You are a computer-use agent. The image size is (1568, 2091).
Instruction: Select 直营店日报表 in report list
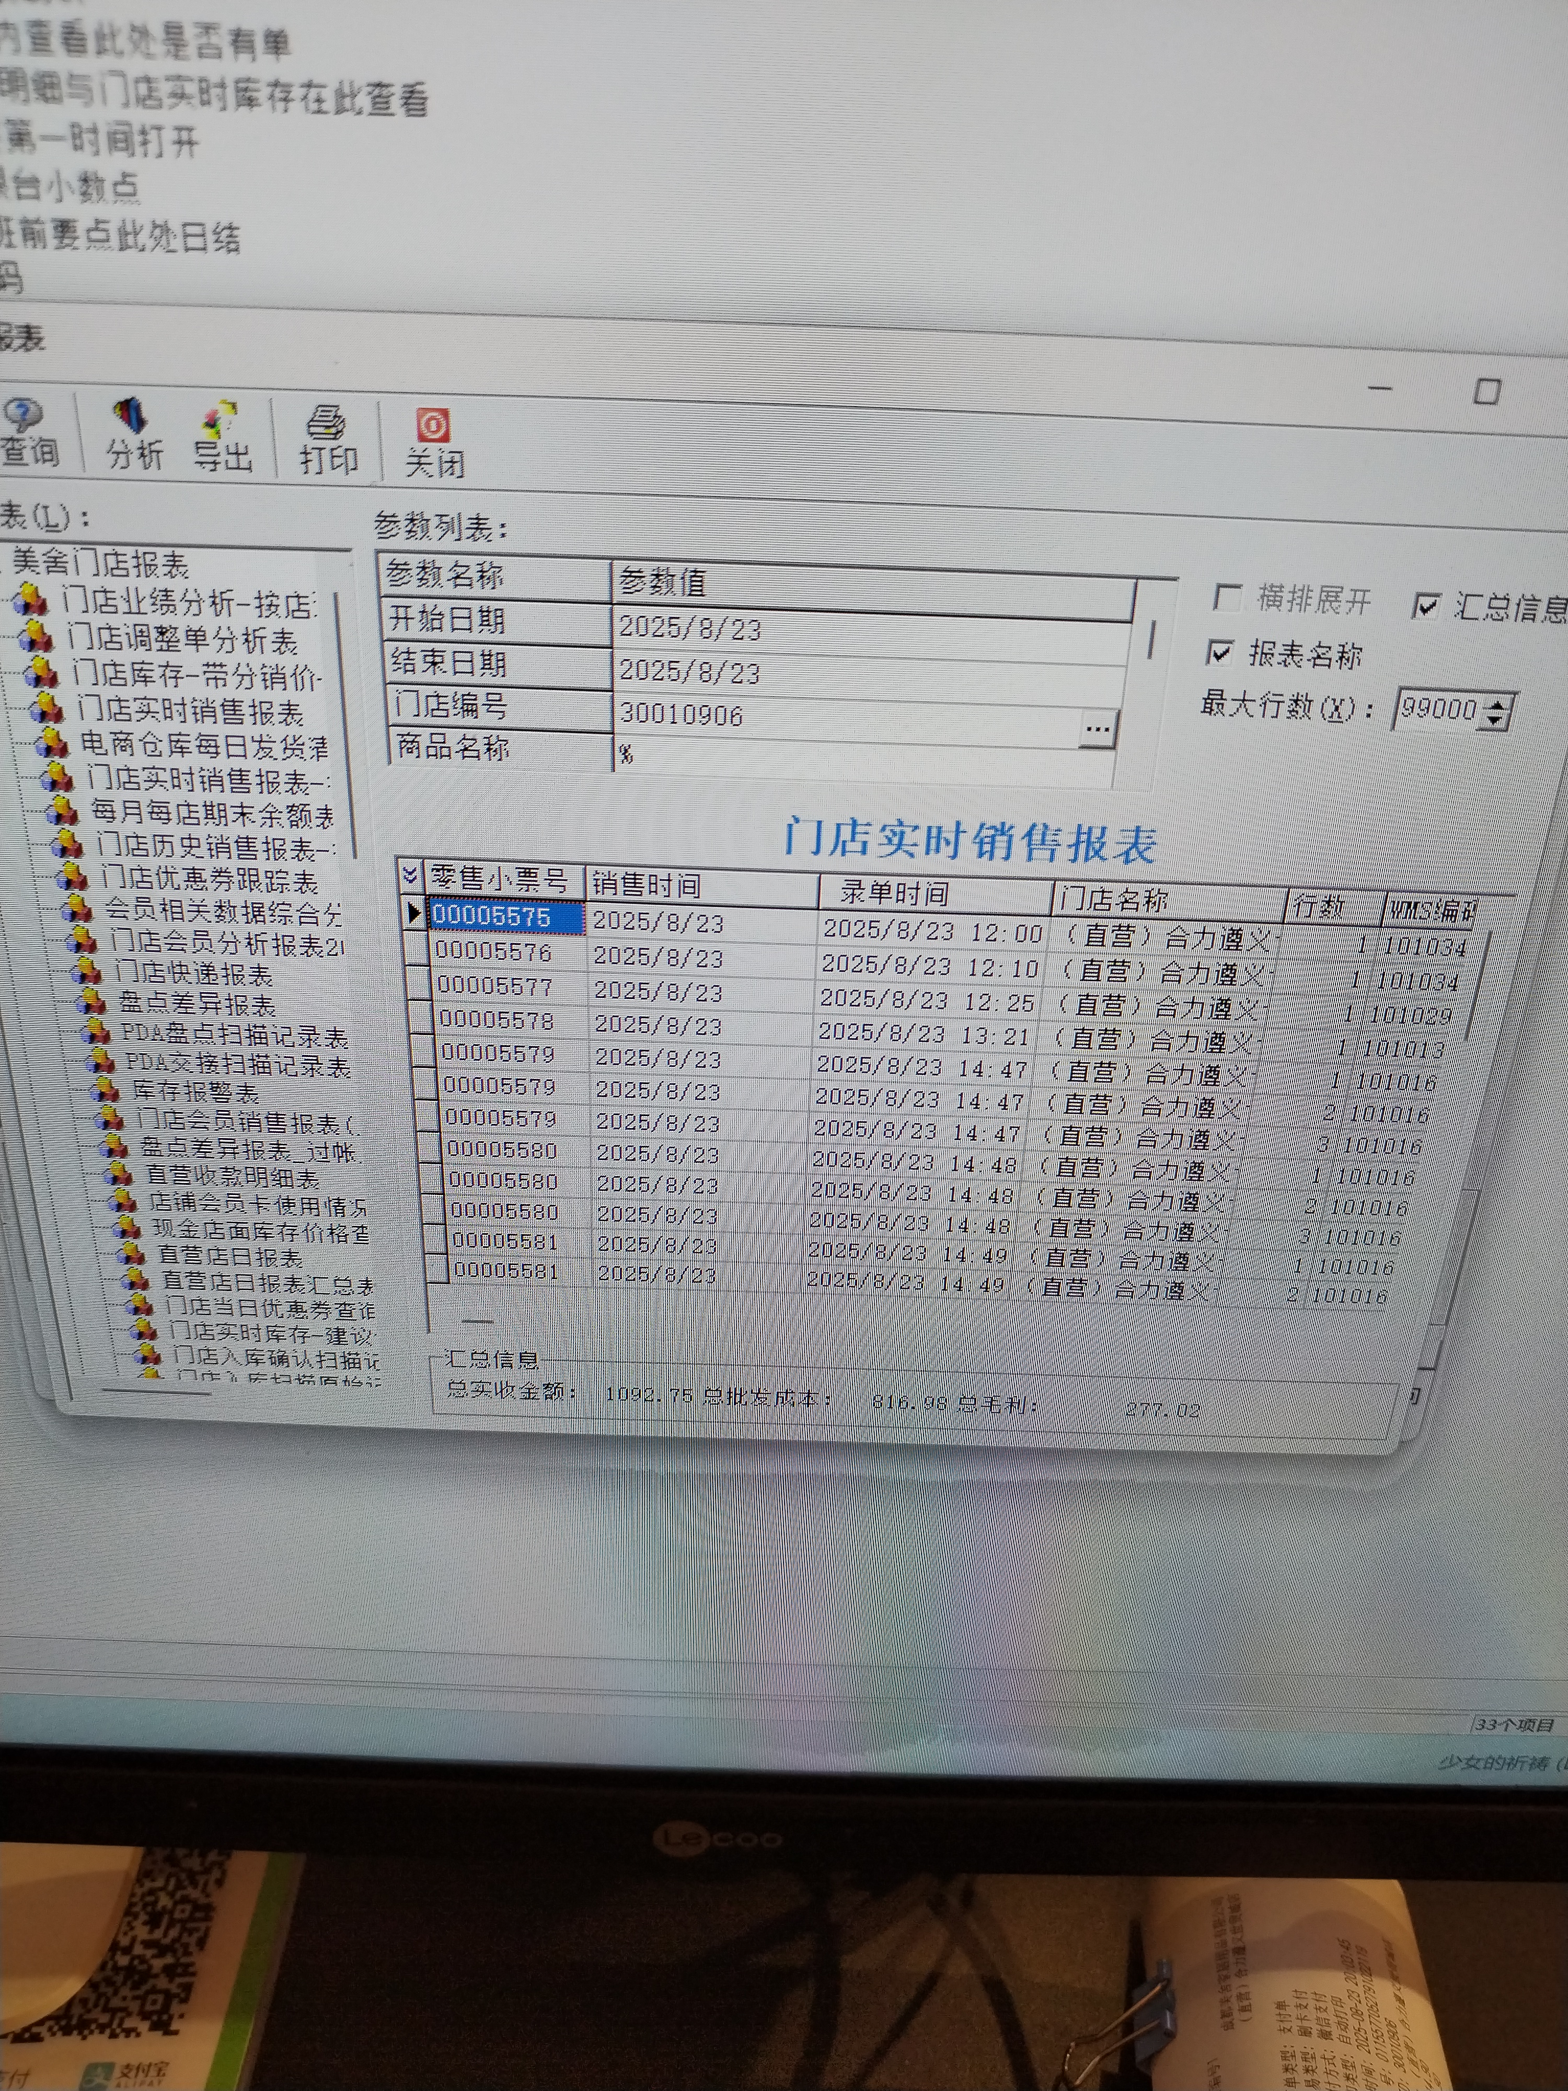[x=229, y=1256]
